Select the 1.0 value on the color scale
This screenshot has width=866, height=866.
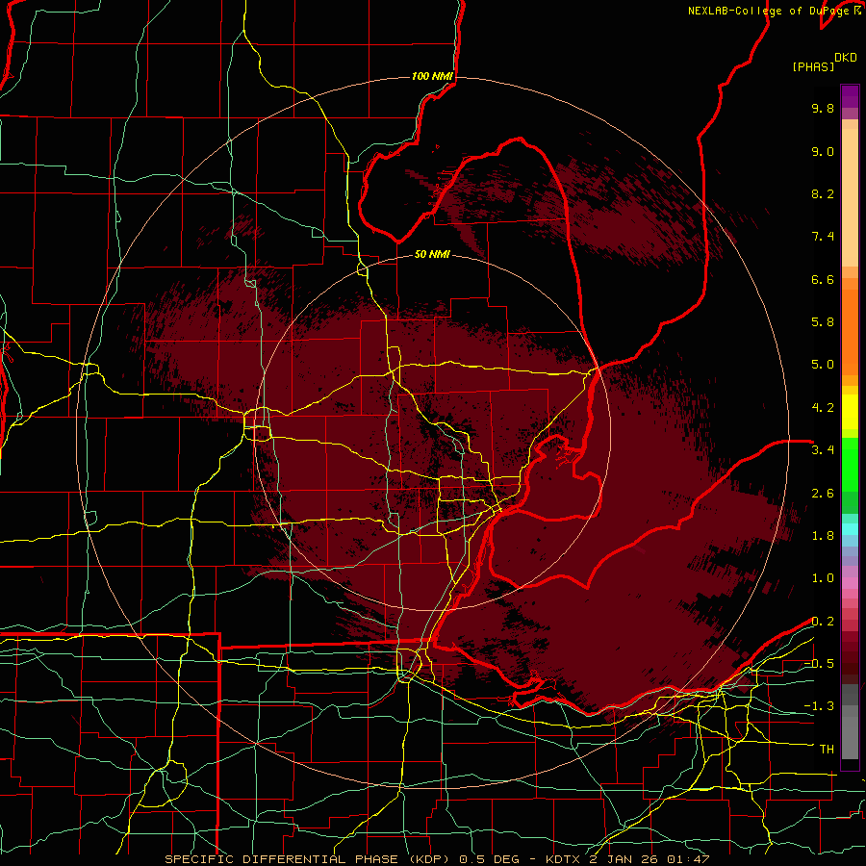[823, 578]
